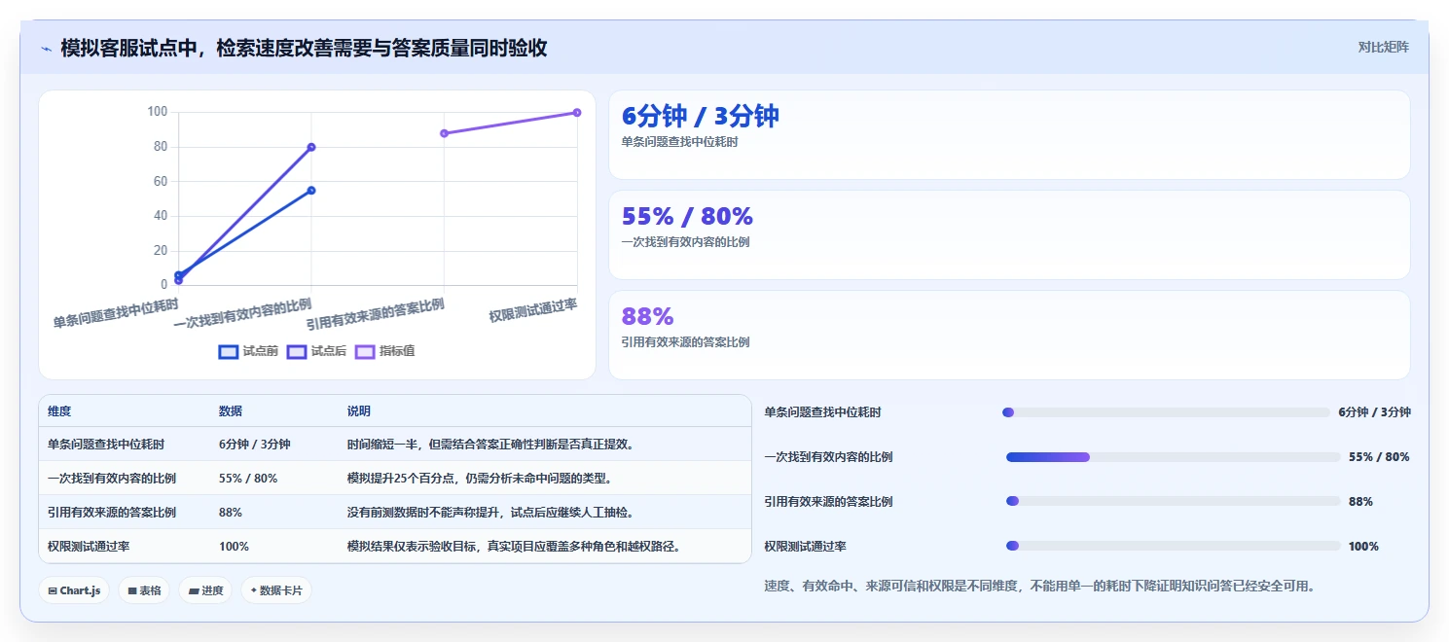Image resolution: width=1449 pixels, height=642 pixels.
Task: Toggle the 指标值 legend entry
Action: [384, 351]
